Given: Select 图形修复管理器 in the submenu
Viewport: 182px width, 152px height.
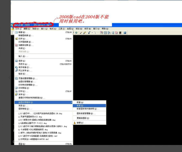Looking at the screenshot, I should [86, 114].
